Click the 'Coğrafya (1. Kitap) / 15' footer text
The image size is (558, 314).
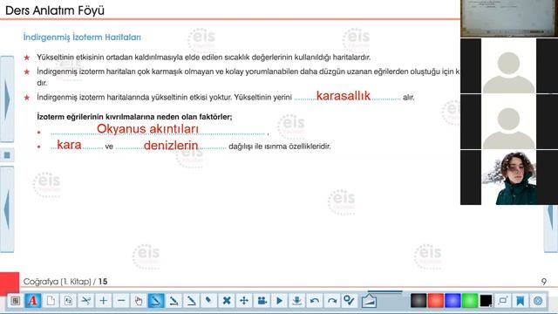65,282
